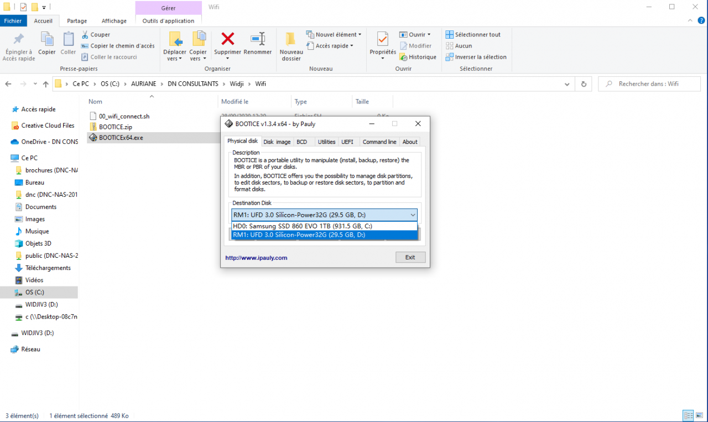This screenshot has height=422, width=708.
Task: Click Sélectionner tout
Action: (473, 34)
